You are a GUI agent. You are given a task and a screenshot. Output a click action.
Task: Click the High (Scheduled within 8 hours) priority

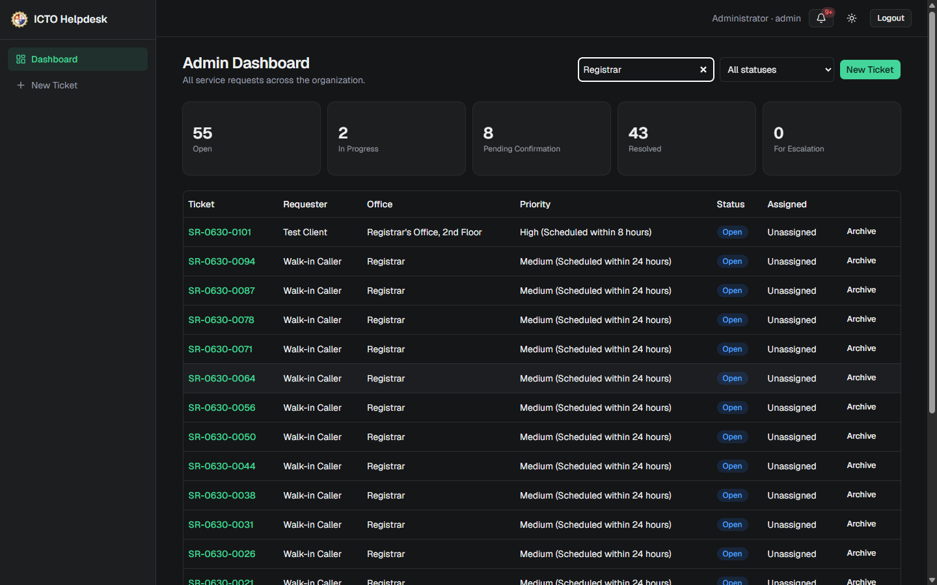[586, 232]
